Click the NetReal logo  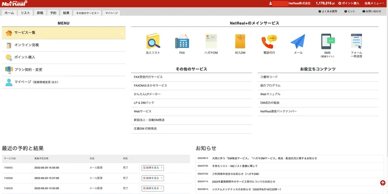click(x=14, y=4)
